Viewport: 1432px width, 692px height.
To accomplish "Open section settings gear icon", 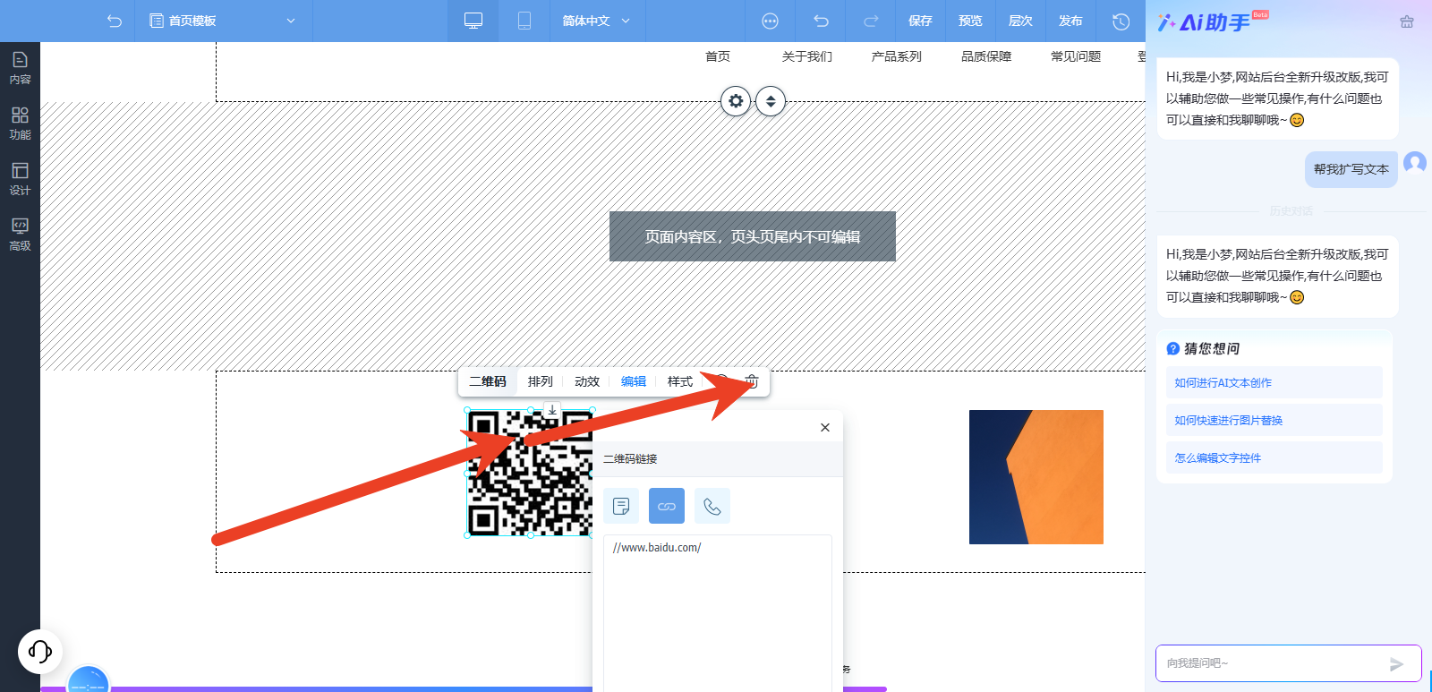I will click(736, 101).
